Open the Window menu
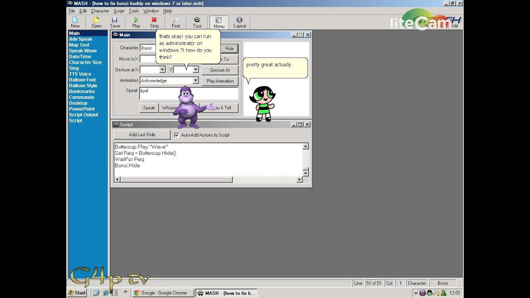This screenshot has height=298, width=530. (151, 11)
